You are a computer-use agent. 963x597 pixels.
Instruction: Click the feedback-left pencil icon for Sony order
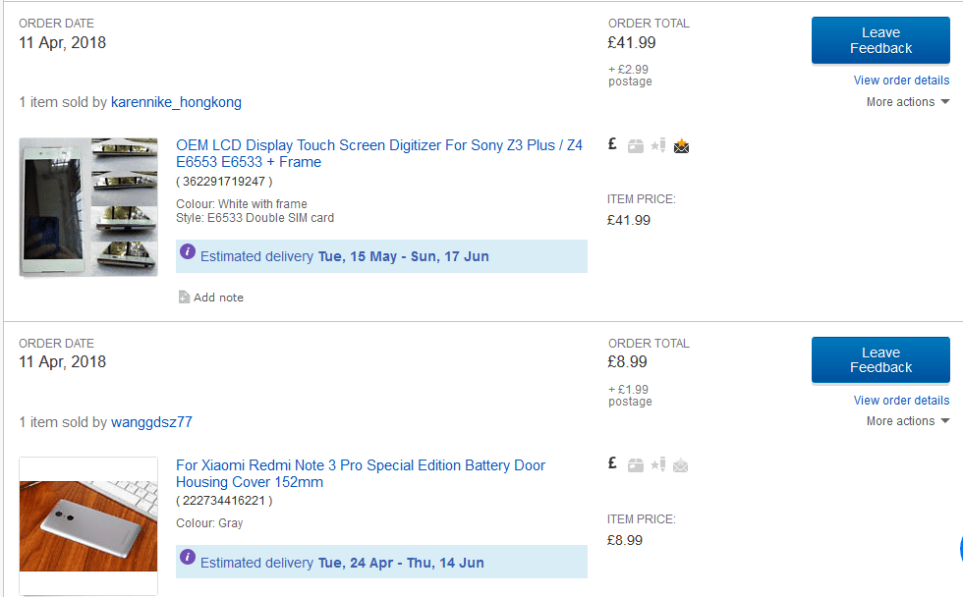coord(658,145)
